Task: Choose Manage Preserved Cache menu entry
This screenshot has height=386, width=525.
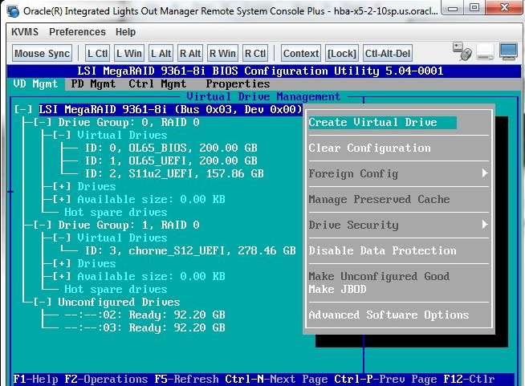Action: coord(379,200)
